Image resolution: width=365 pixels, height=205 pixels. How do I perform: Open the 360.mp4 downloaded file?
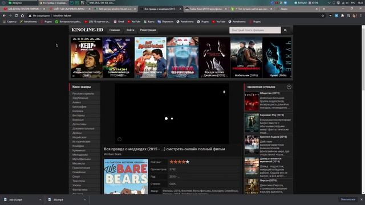click(58, 200)
